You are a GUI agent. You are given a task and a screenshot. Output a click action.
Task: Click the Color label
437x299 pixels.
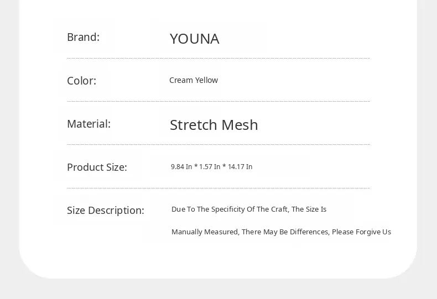coord(81,81)
